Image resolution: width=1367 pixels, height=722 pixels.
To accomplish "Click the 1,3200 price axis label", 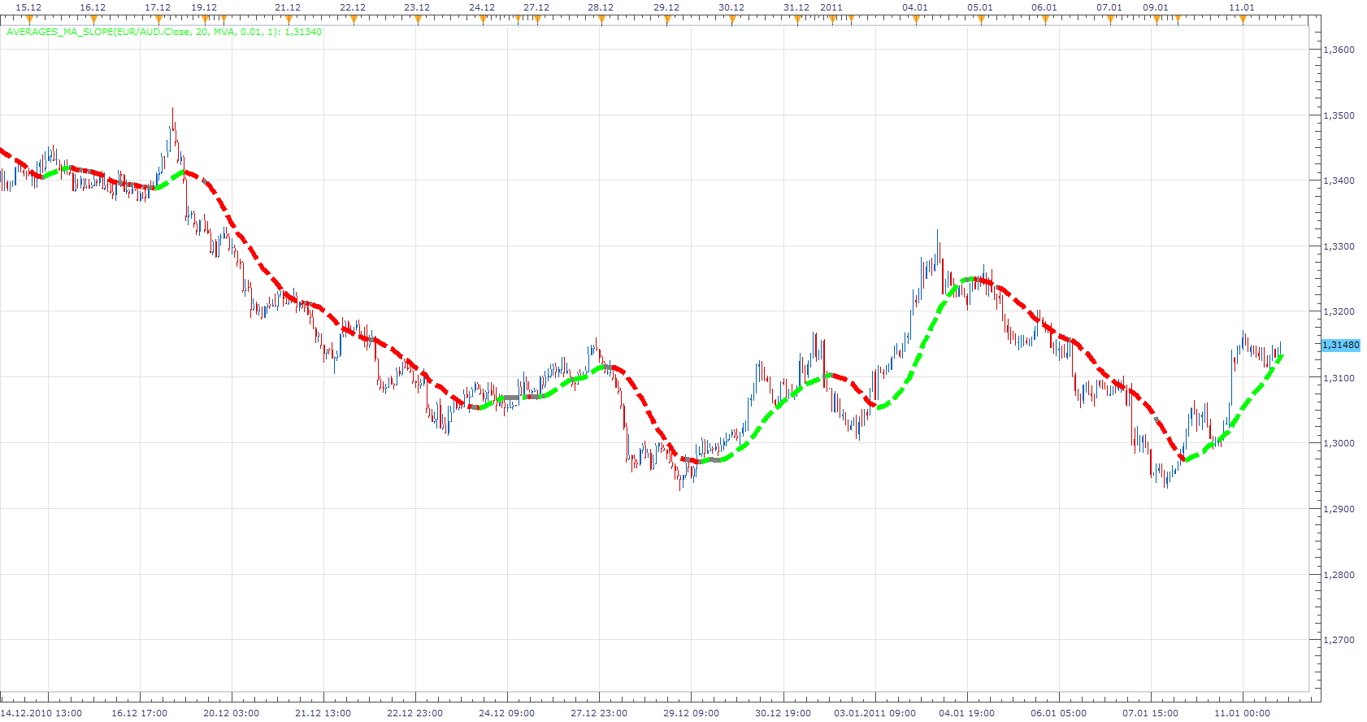I will pos(1339,311).
